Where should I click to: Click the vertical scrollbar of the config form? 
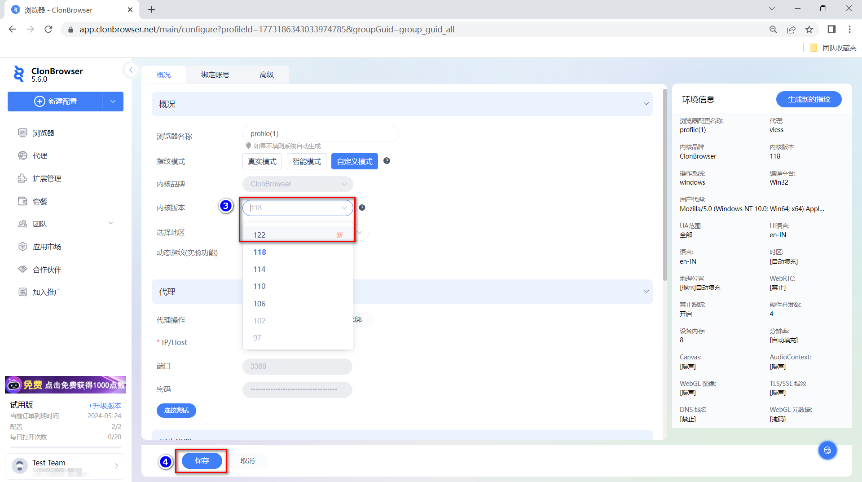coord(665,184)
